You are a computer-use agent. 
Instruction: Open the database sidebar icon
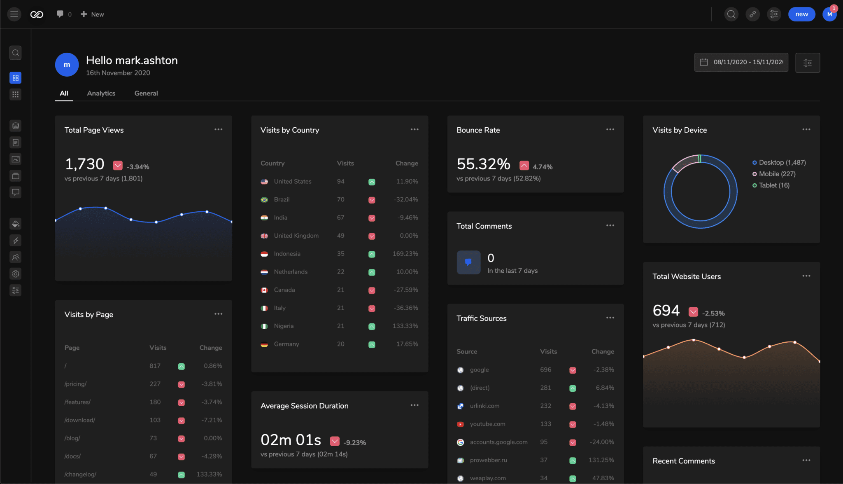click(15, 126)
